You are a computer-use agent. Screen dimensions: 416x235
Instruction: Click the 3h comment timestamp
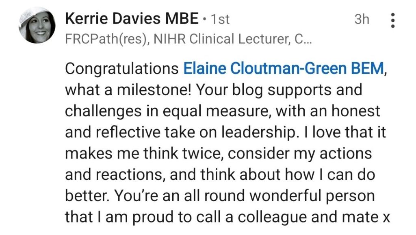362,19
